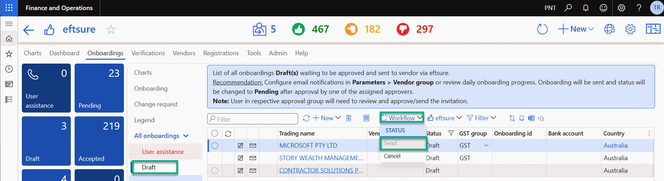Open the Workflow dropdown
664x181 pixels.
[x=402, y=118]
